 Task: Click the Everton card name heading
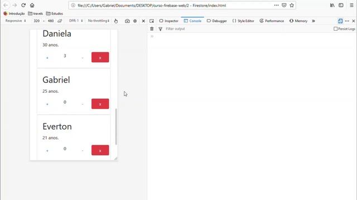pyautogui.click(x=57, y=126)
